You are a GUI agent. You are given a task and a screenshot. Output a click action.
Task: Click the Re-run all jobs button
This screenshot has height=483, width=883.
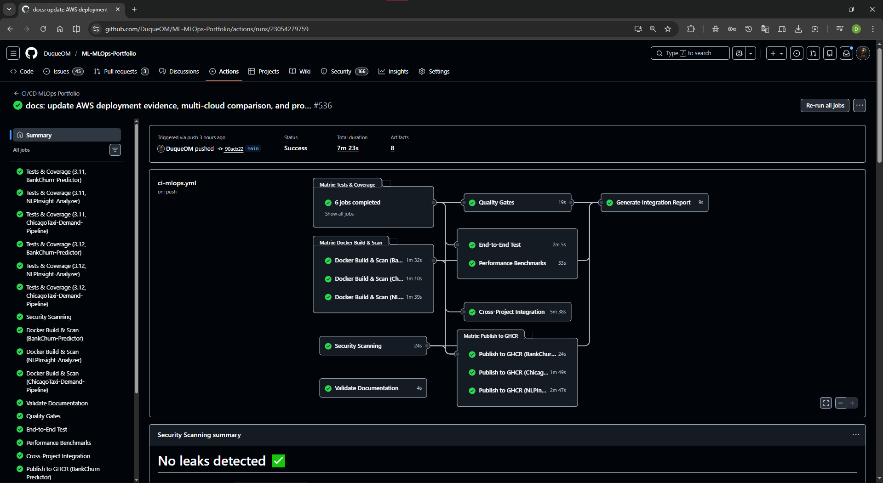(x=825, y=105)
